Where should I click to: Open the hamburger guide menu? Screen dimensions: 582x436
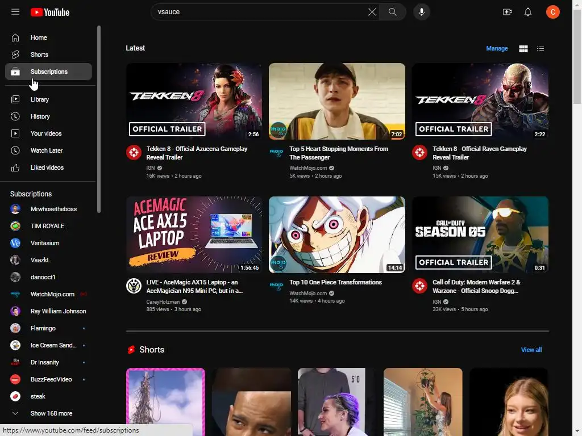click(15, 12)
